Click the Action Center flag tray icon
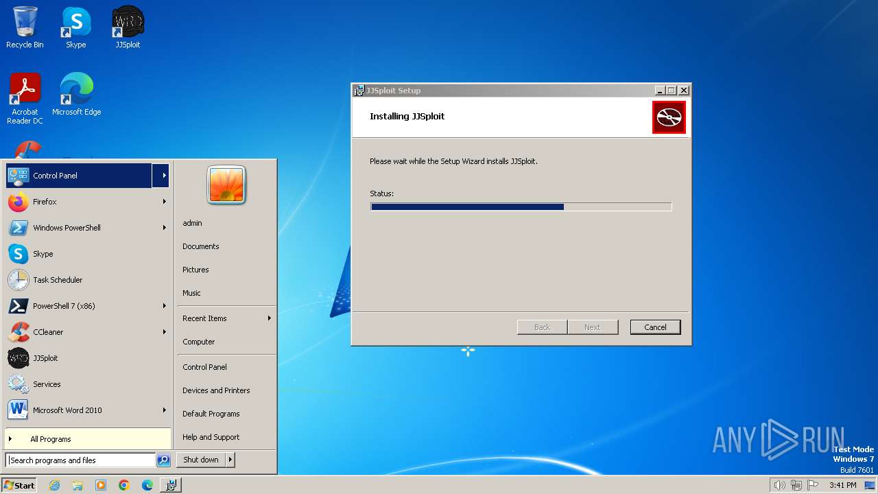 click(813, 485)
